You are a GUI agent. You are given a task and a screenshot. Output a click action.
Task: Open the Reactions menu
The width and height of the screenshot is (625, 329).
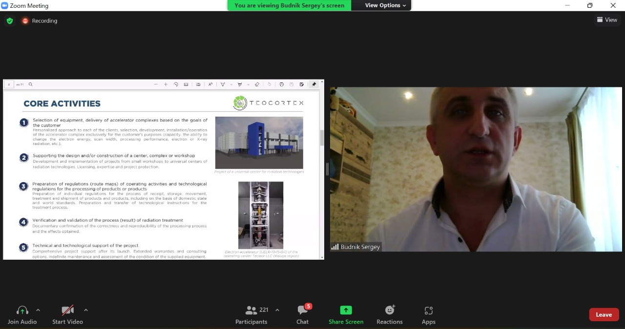tap(389, 314)
